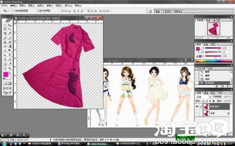Pick a color from the spectrum ramp

coord(214,61)
